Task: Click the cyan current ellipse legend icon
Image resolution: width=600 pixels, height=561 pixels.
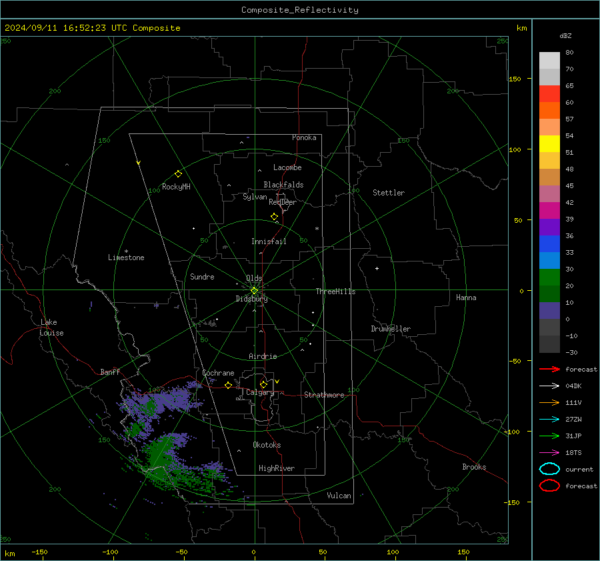Action: (x=549, y=469)
